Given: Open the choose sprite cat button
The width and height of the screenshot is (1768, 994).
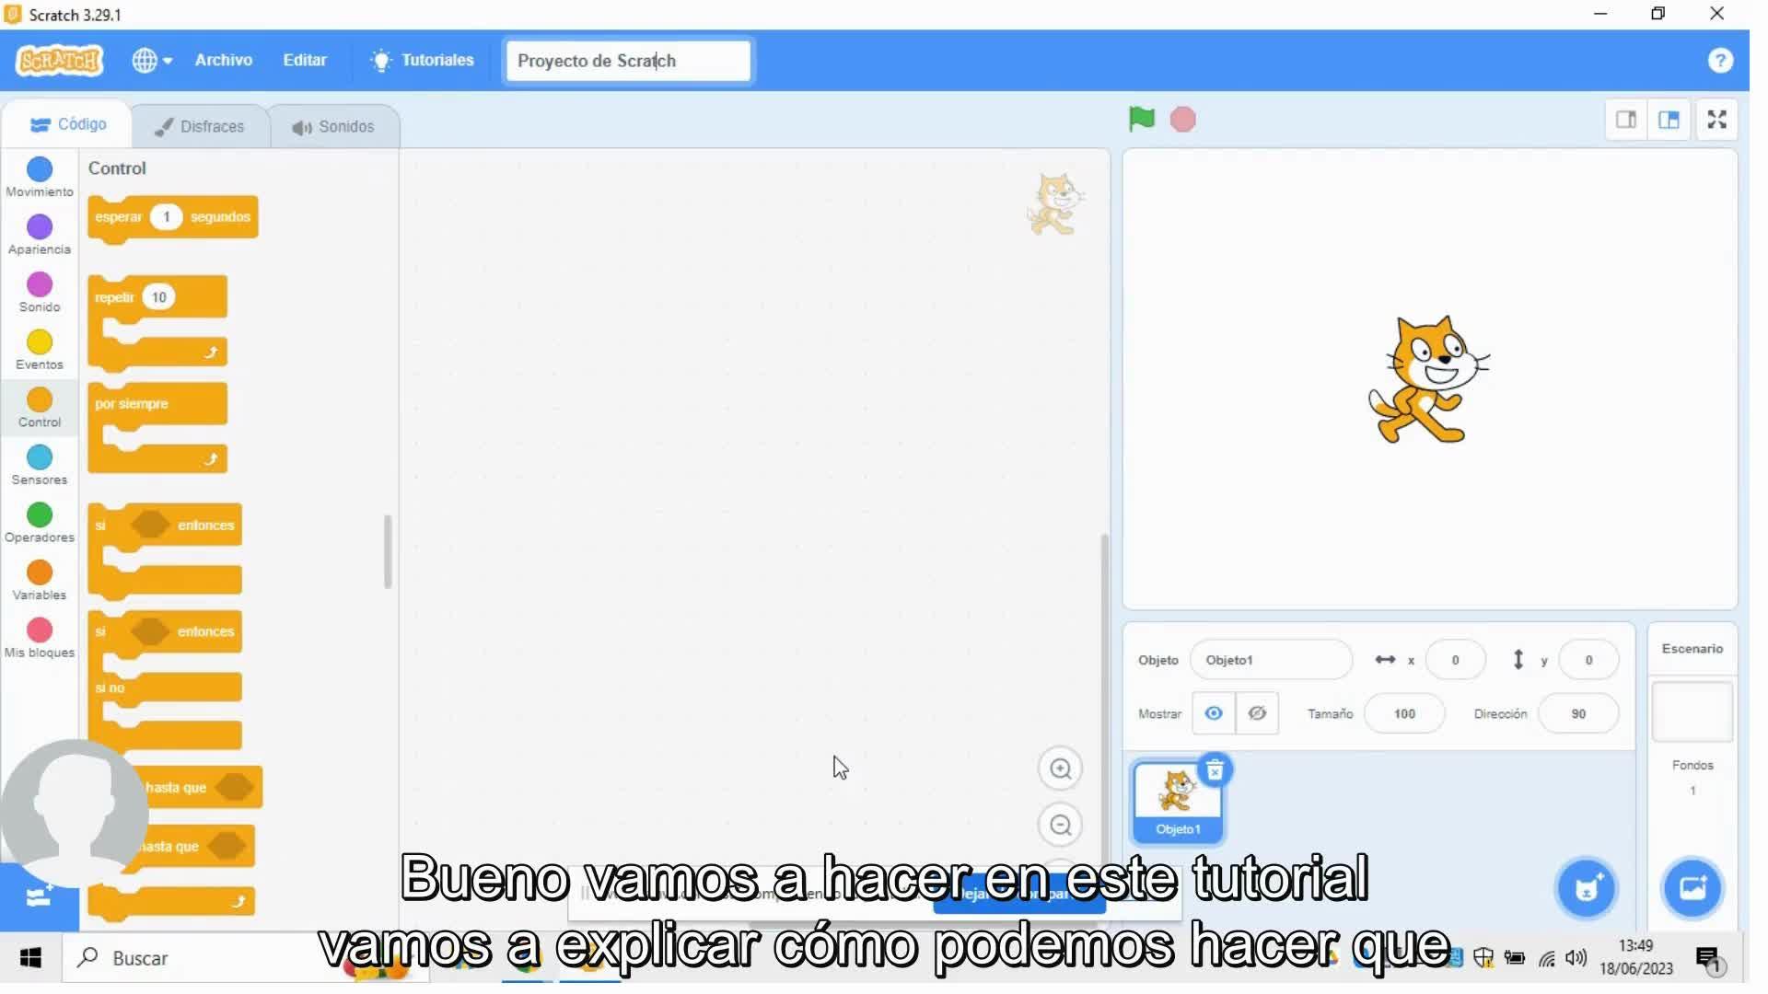Looking at the screenshot, I should 1586,888.
